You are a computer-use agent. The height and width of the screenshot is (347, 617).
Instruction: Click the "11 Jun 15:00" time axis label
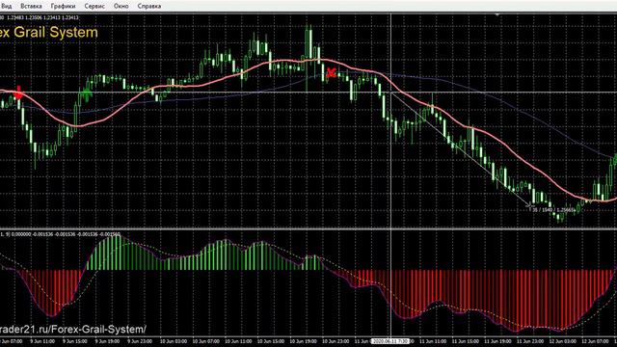(465, 341)
